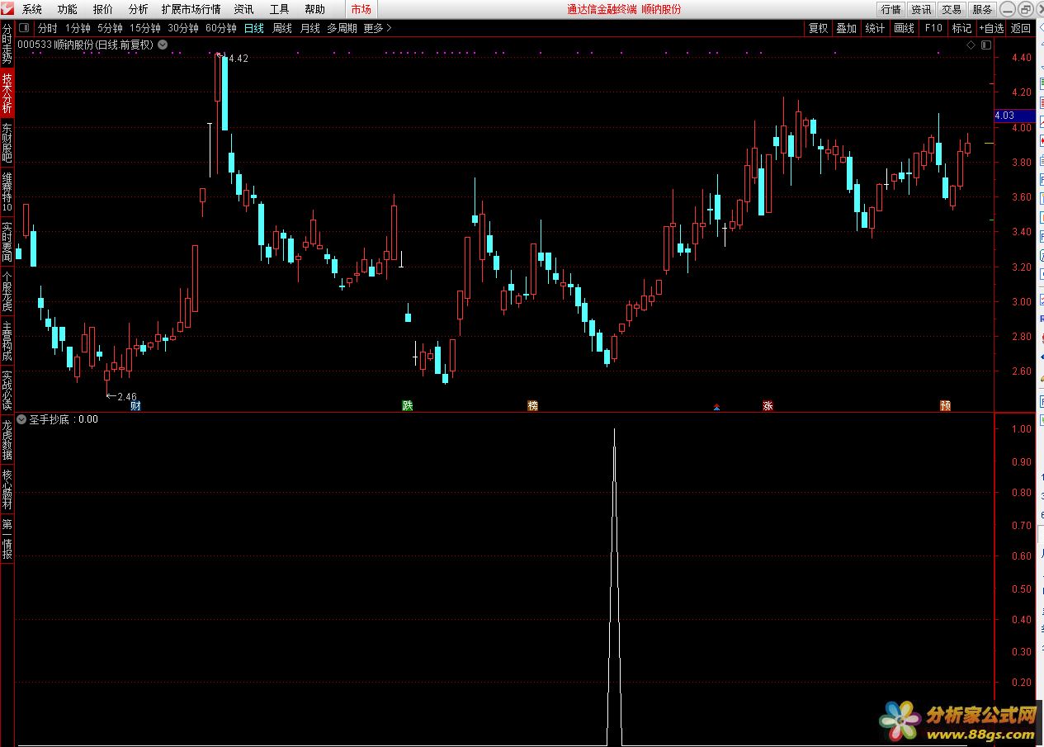Screen dimensions: 1044x747
Task: Select the 60分钟 period
Action: (221, 28)
